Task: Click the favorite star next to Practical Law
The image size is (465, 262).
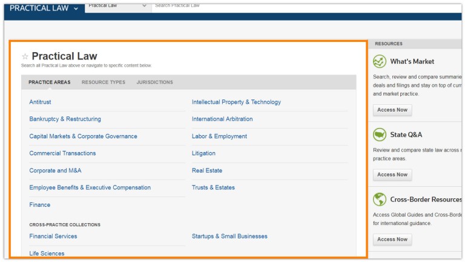Action: click(x=25, y=56)
